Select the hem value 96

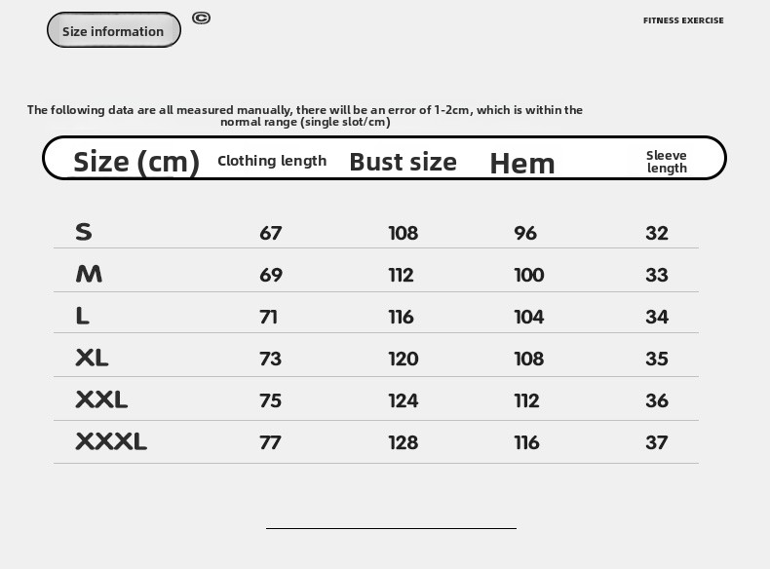pyautogui.click(x=525, y=233)
